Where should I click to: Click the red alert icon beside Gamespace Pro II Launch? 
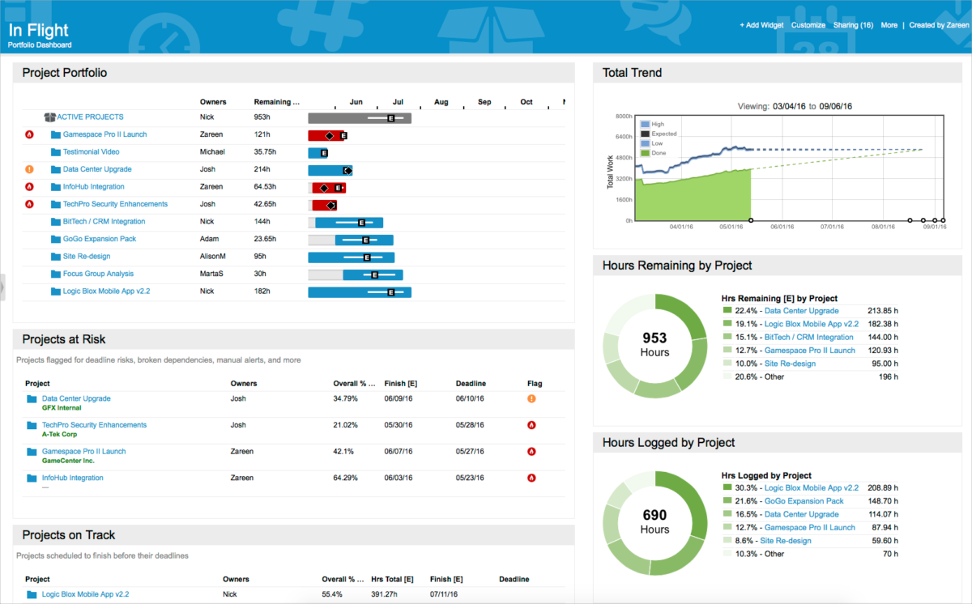pyautogui.click(x=29, y=134)
